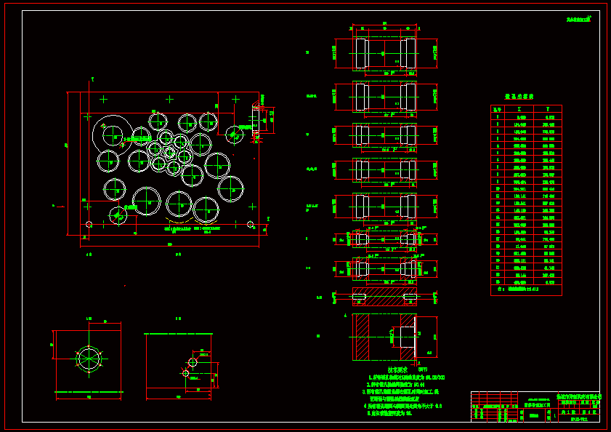Image resolution: width=611 pixels, height=432 pixels.
Task: Select the Y column header in coordinate table
Action: tap(548, 110)
